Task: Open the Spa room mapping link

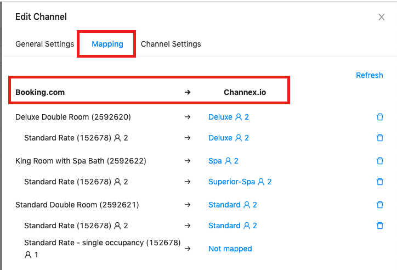Action: (223, 161)
